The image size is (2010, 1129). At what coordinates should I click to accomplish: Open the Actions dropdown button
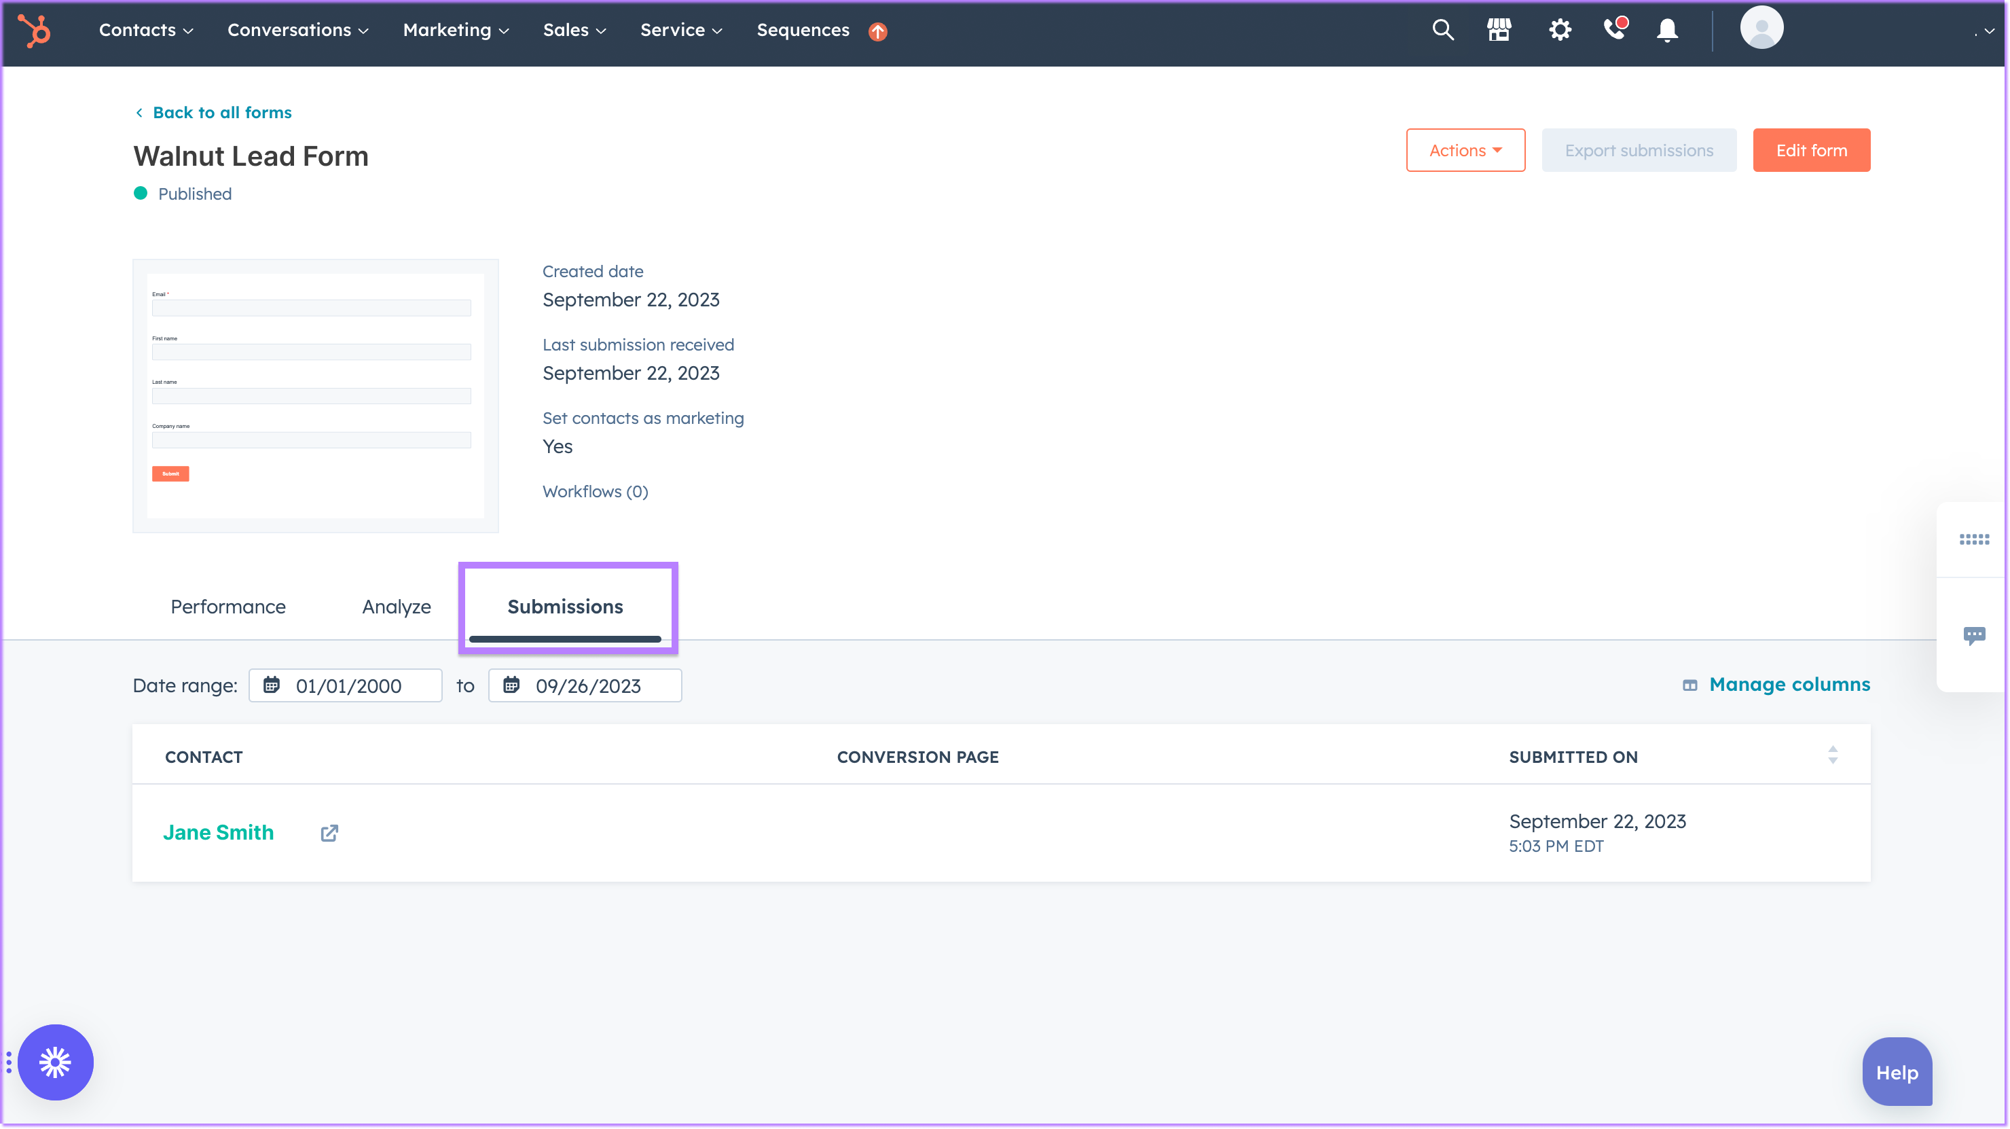point(1465,150)
